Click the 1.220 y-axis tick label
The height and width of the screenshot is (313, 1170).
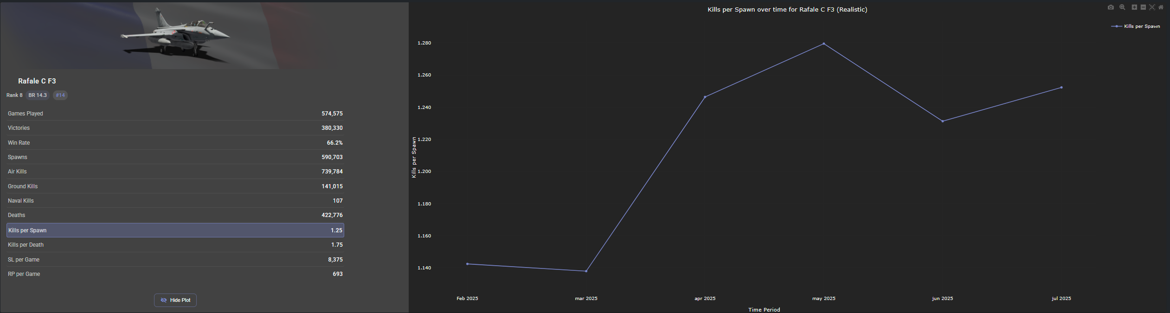(x=424, y=140)
